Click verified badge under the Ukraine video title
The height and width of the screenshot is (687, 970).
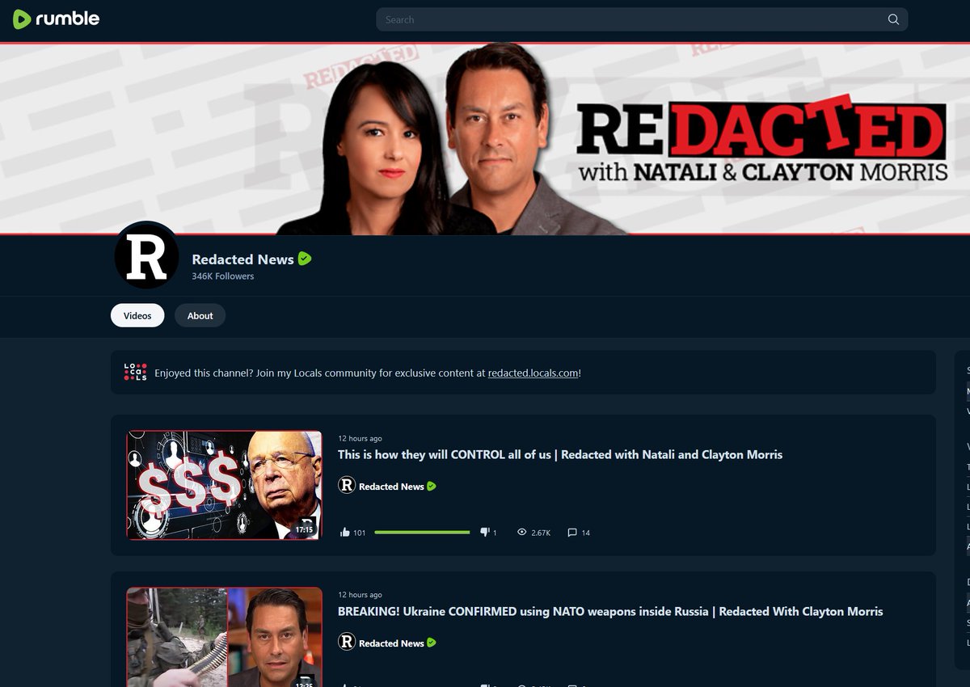432,643
